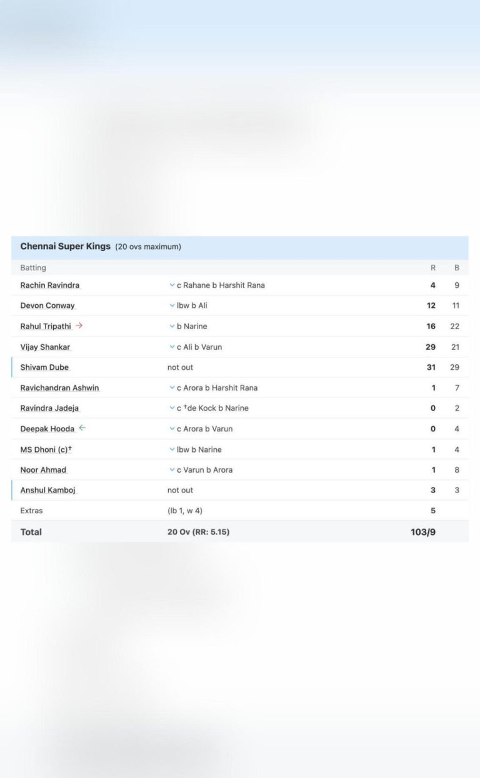The image size is (480, 778).
Task: Click the red substitution arrow beside Rahul Tripathi
Action: [79, 325]
